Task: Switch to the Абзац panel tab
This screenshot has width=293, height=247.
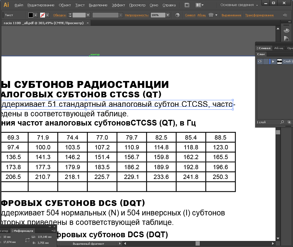Action: pyautogui.click(x=278, y=48)
